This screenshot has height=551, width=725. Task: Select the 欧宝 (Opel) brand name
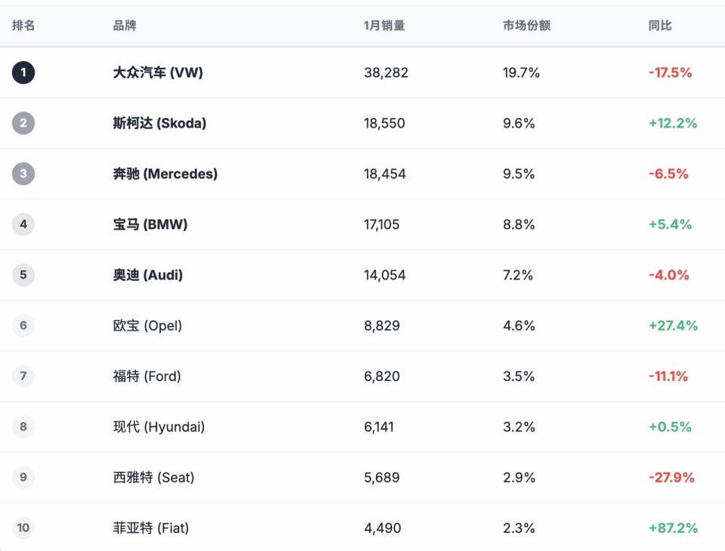coord(147,325)
